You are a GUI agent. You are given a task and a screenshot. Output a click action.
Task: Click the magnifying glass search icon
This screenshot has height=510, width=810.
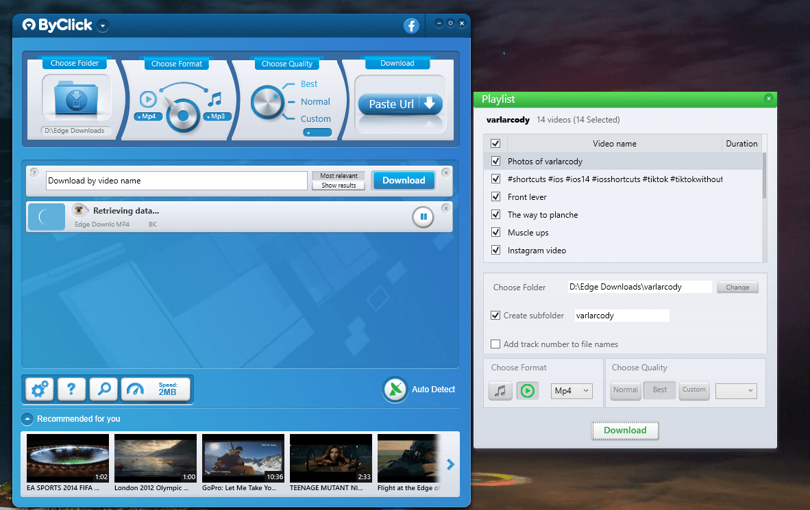pos(103,390)
